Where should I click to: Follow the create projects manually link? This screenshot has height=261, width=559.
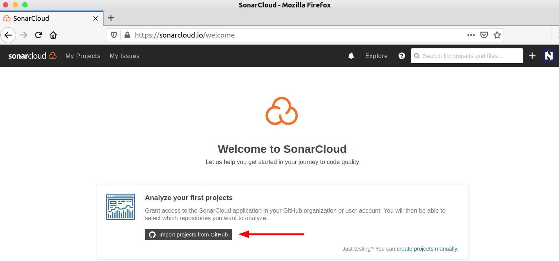pos(427,249)
